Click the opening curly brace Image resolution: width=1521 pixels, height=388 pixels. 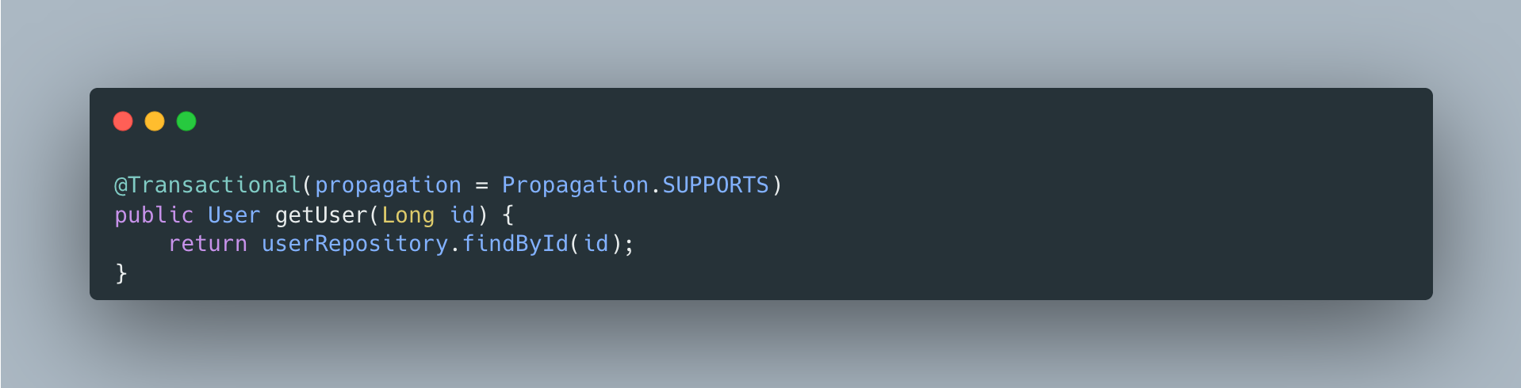[508, 215]
